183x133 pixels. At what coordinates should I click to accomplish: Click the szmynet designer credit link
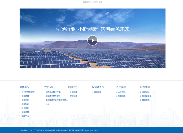point(95,130)
